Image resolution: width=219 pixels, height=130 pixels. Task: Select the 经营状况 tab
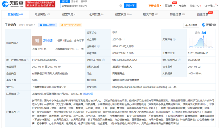click(123, 14)
